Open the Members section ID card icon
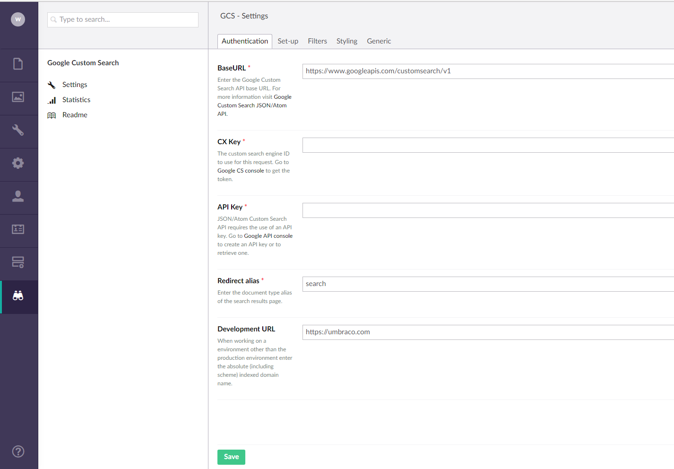Screen dimensions: 674x469 (18, 229)
